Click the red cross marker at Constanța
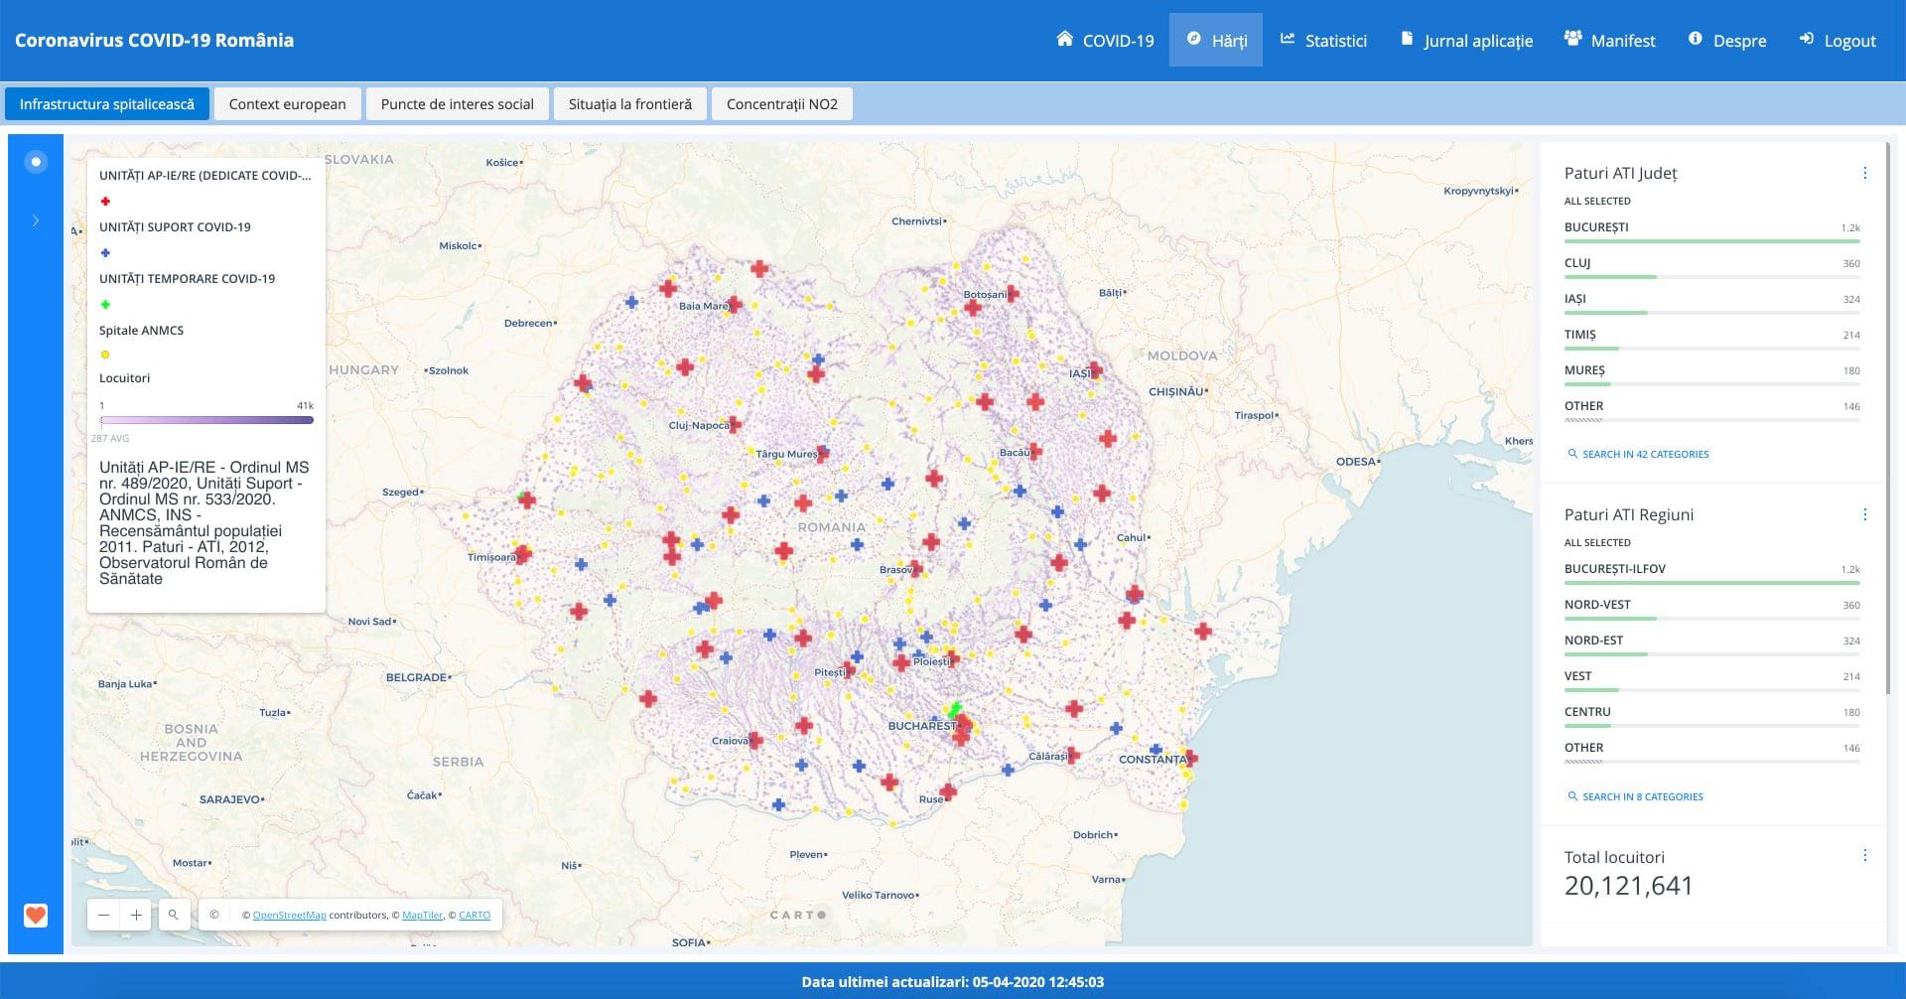 (1190, 759)
